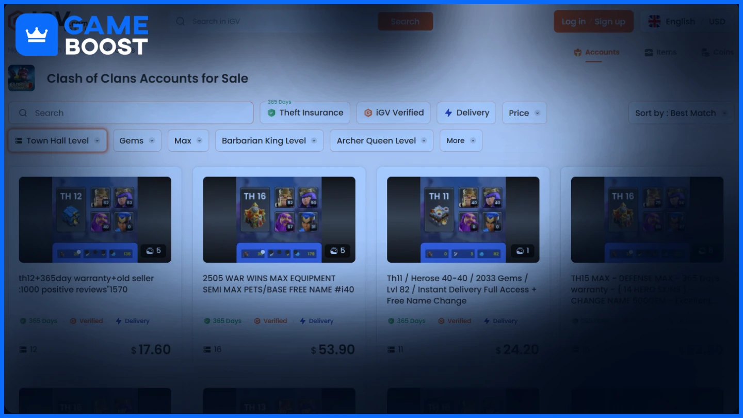
Task: Click the Clash of Clans game icon
Action: tap(22, 78)
